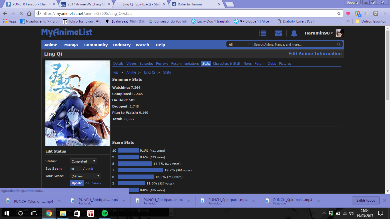Open Spotify from the Windows taskbar
Image resolution: width=390 pixels, height=219 pixels.
coord(104,213)
